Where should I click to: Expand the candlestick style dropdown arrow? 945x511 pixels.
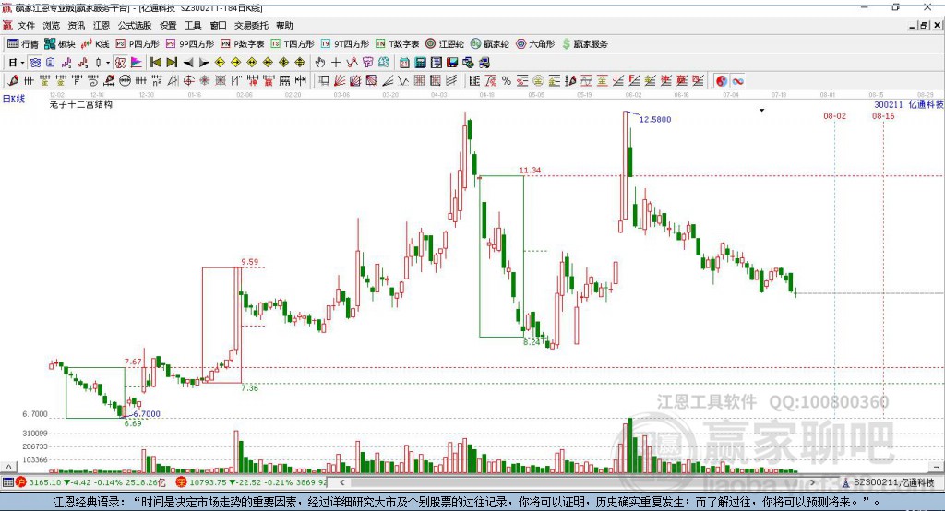point(108,63)
